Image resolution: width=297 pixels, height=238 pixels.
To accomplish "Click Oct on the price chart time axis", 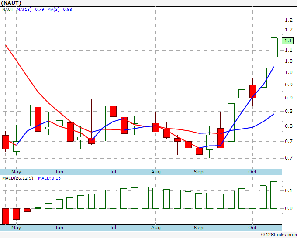I will (252, 172).
